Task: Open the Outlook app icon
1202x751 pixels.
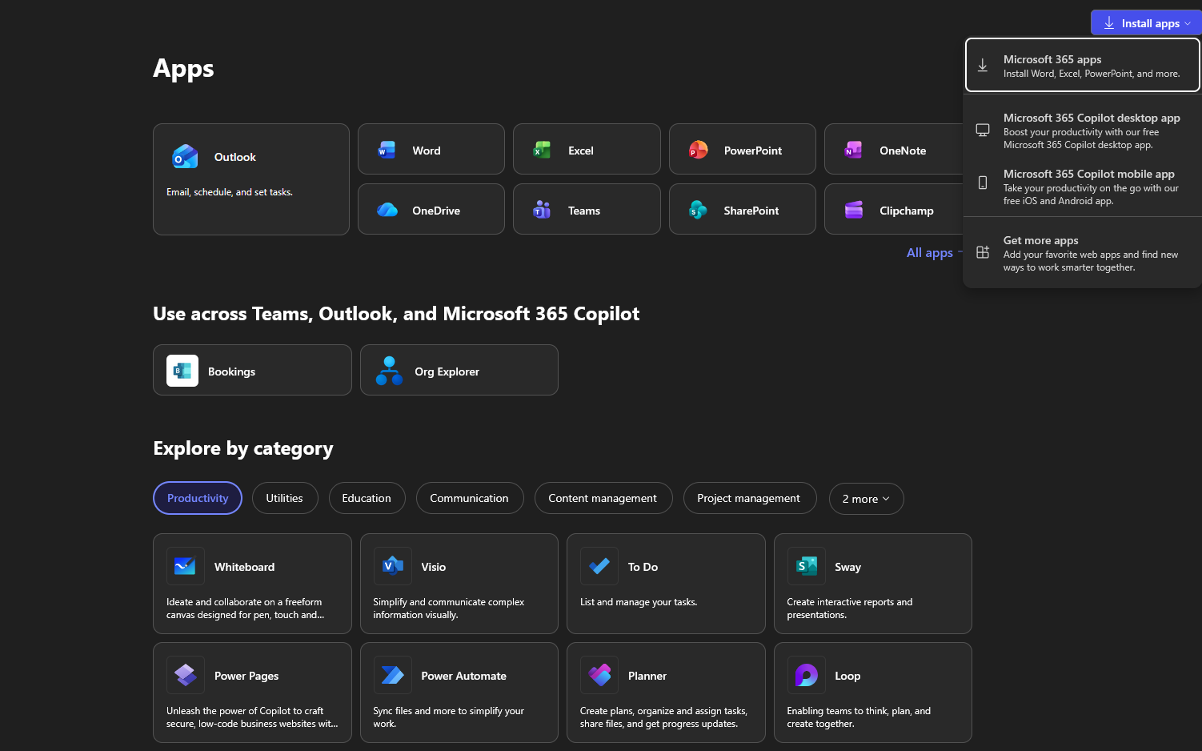Action: 185,157
